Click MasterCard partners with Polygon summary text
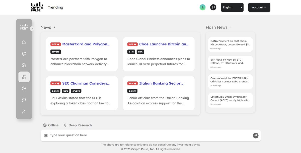Image resolution: width=301 pixels, height=153 pixels. [x=80, y=61]
